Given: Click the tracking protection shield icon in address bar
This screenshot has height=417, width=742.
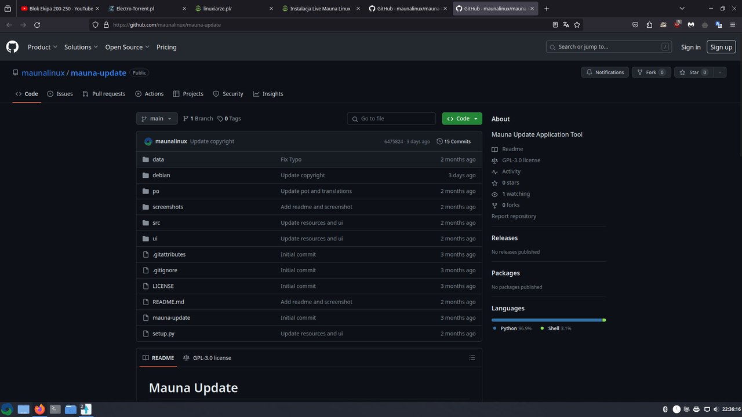Looking at the screenshot, I should (96, 25).
